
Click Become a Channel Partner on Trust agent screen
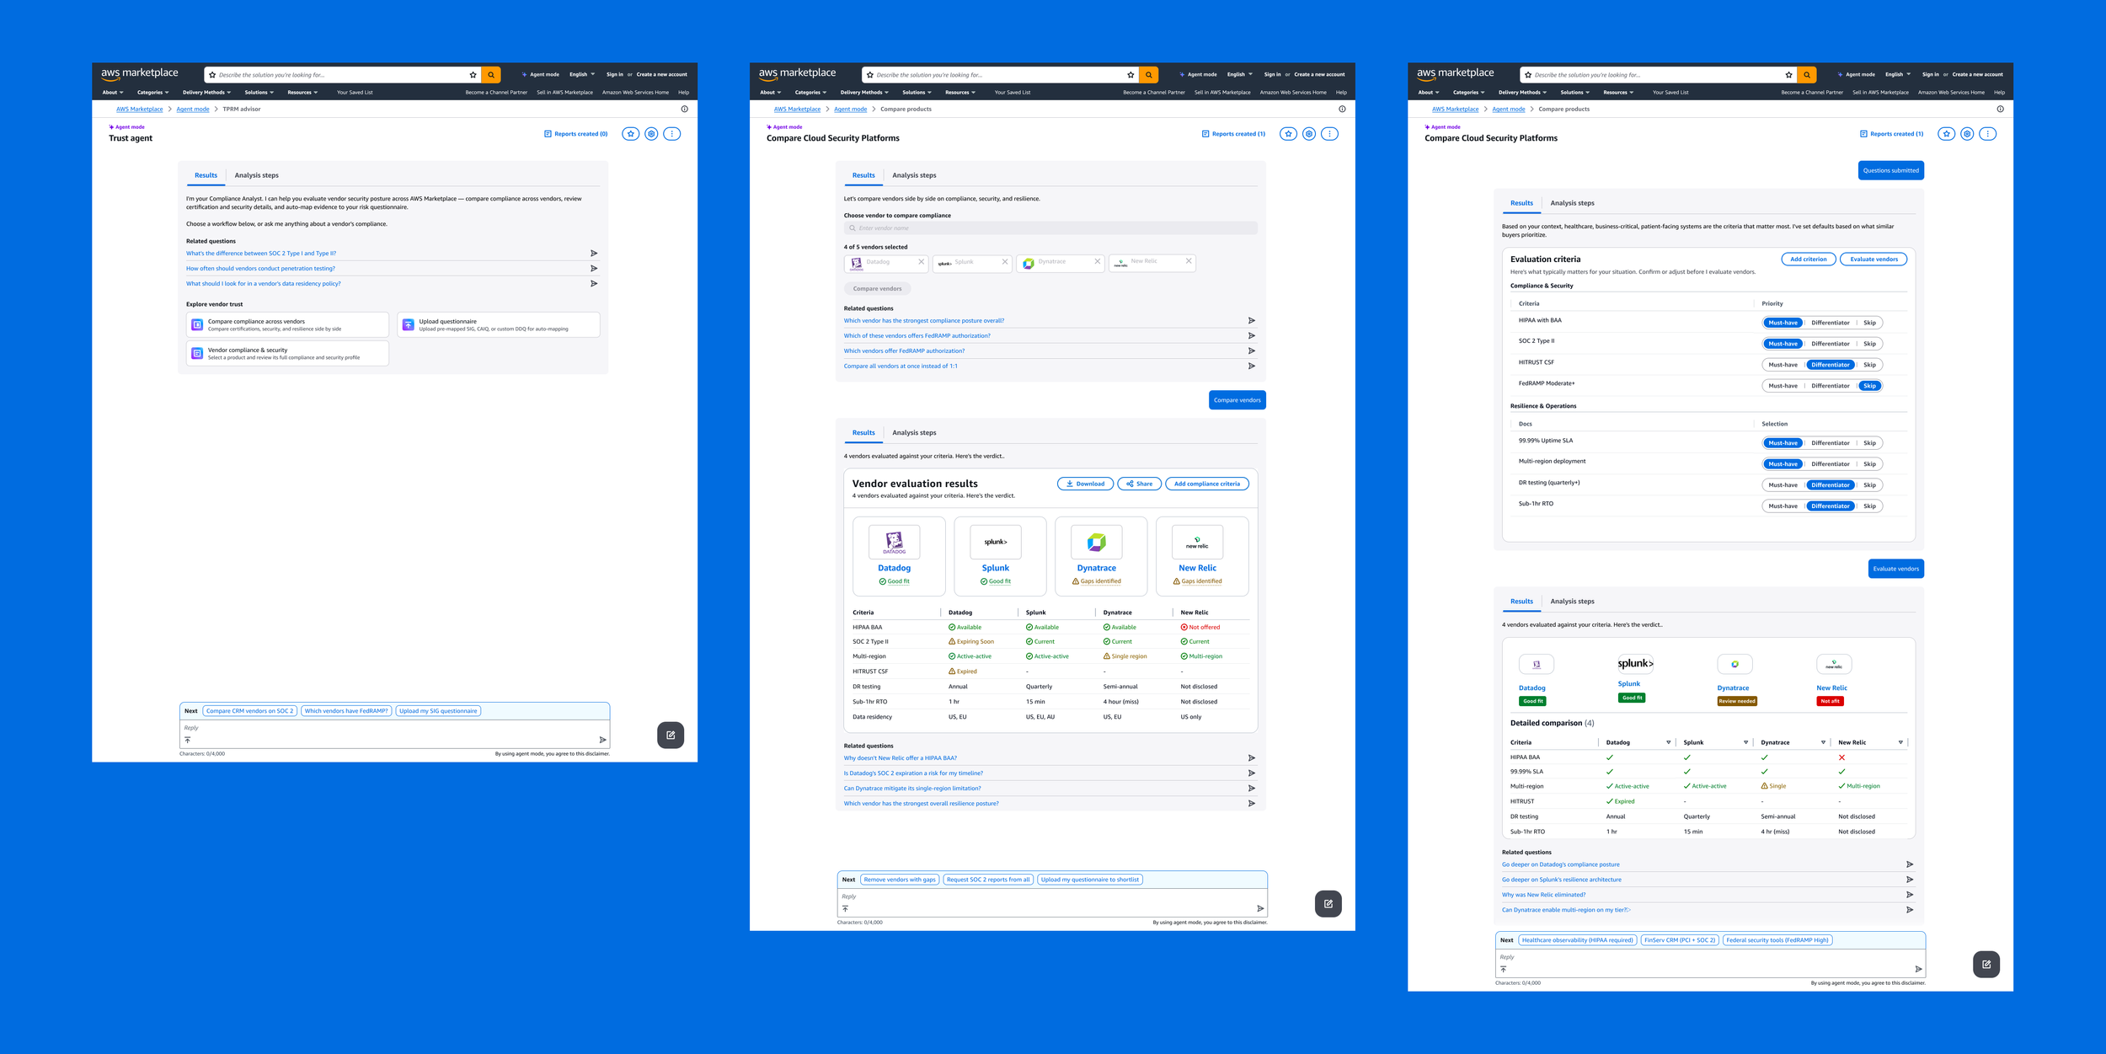pyautogui.click(x=496, y=93)
